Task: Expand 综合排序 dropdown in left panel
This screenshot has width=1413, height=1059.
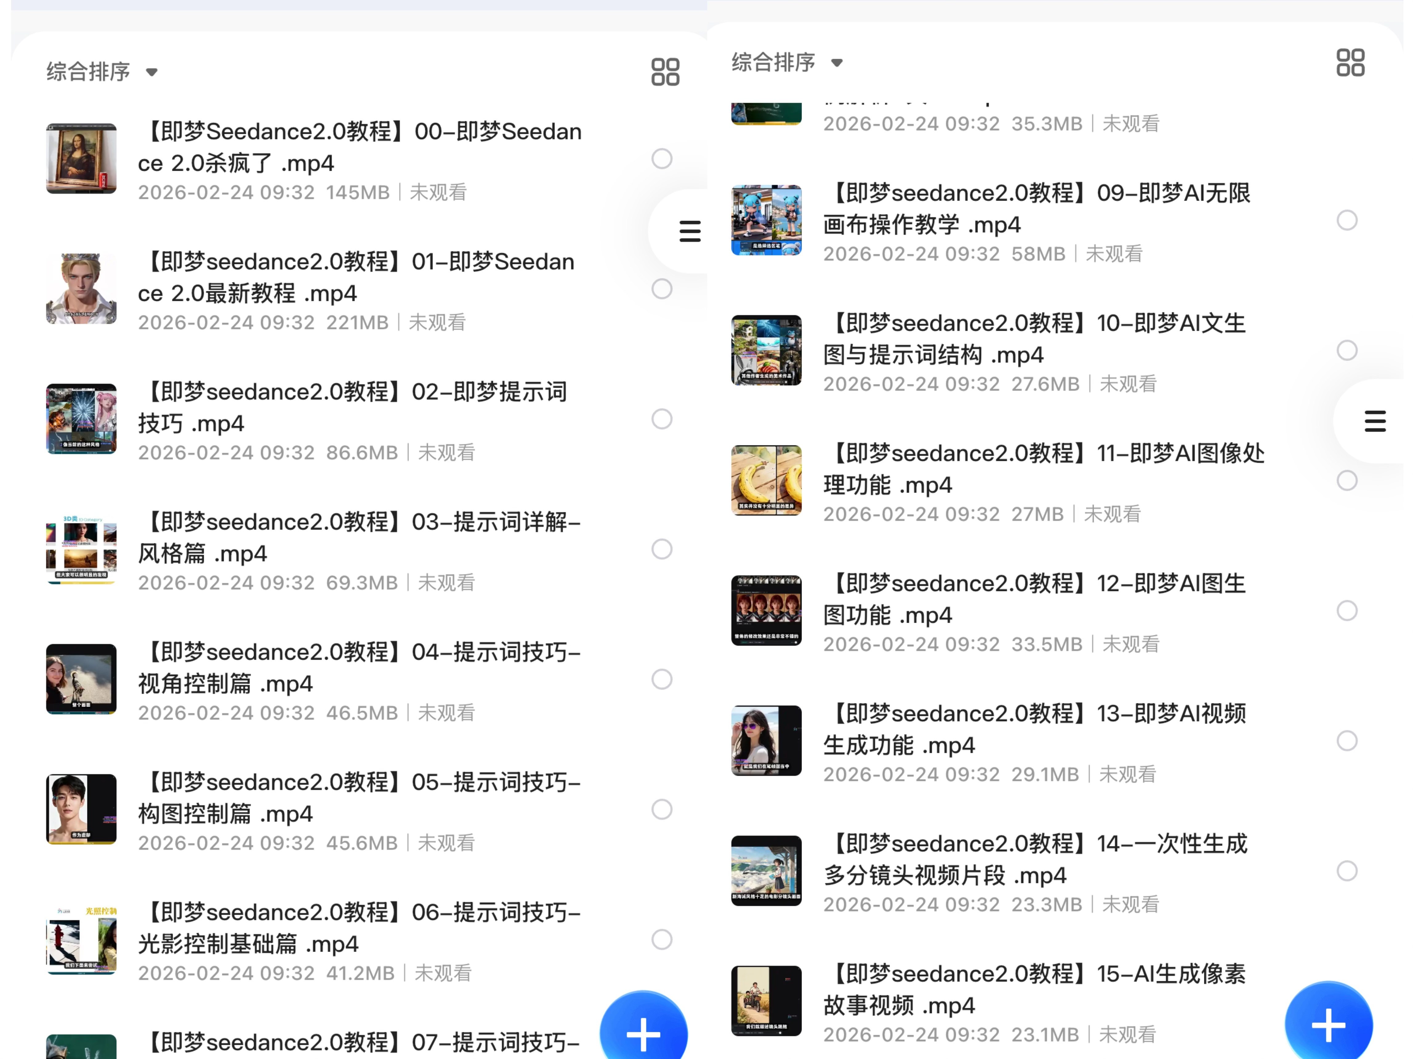Action: click(102, 71)
